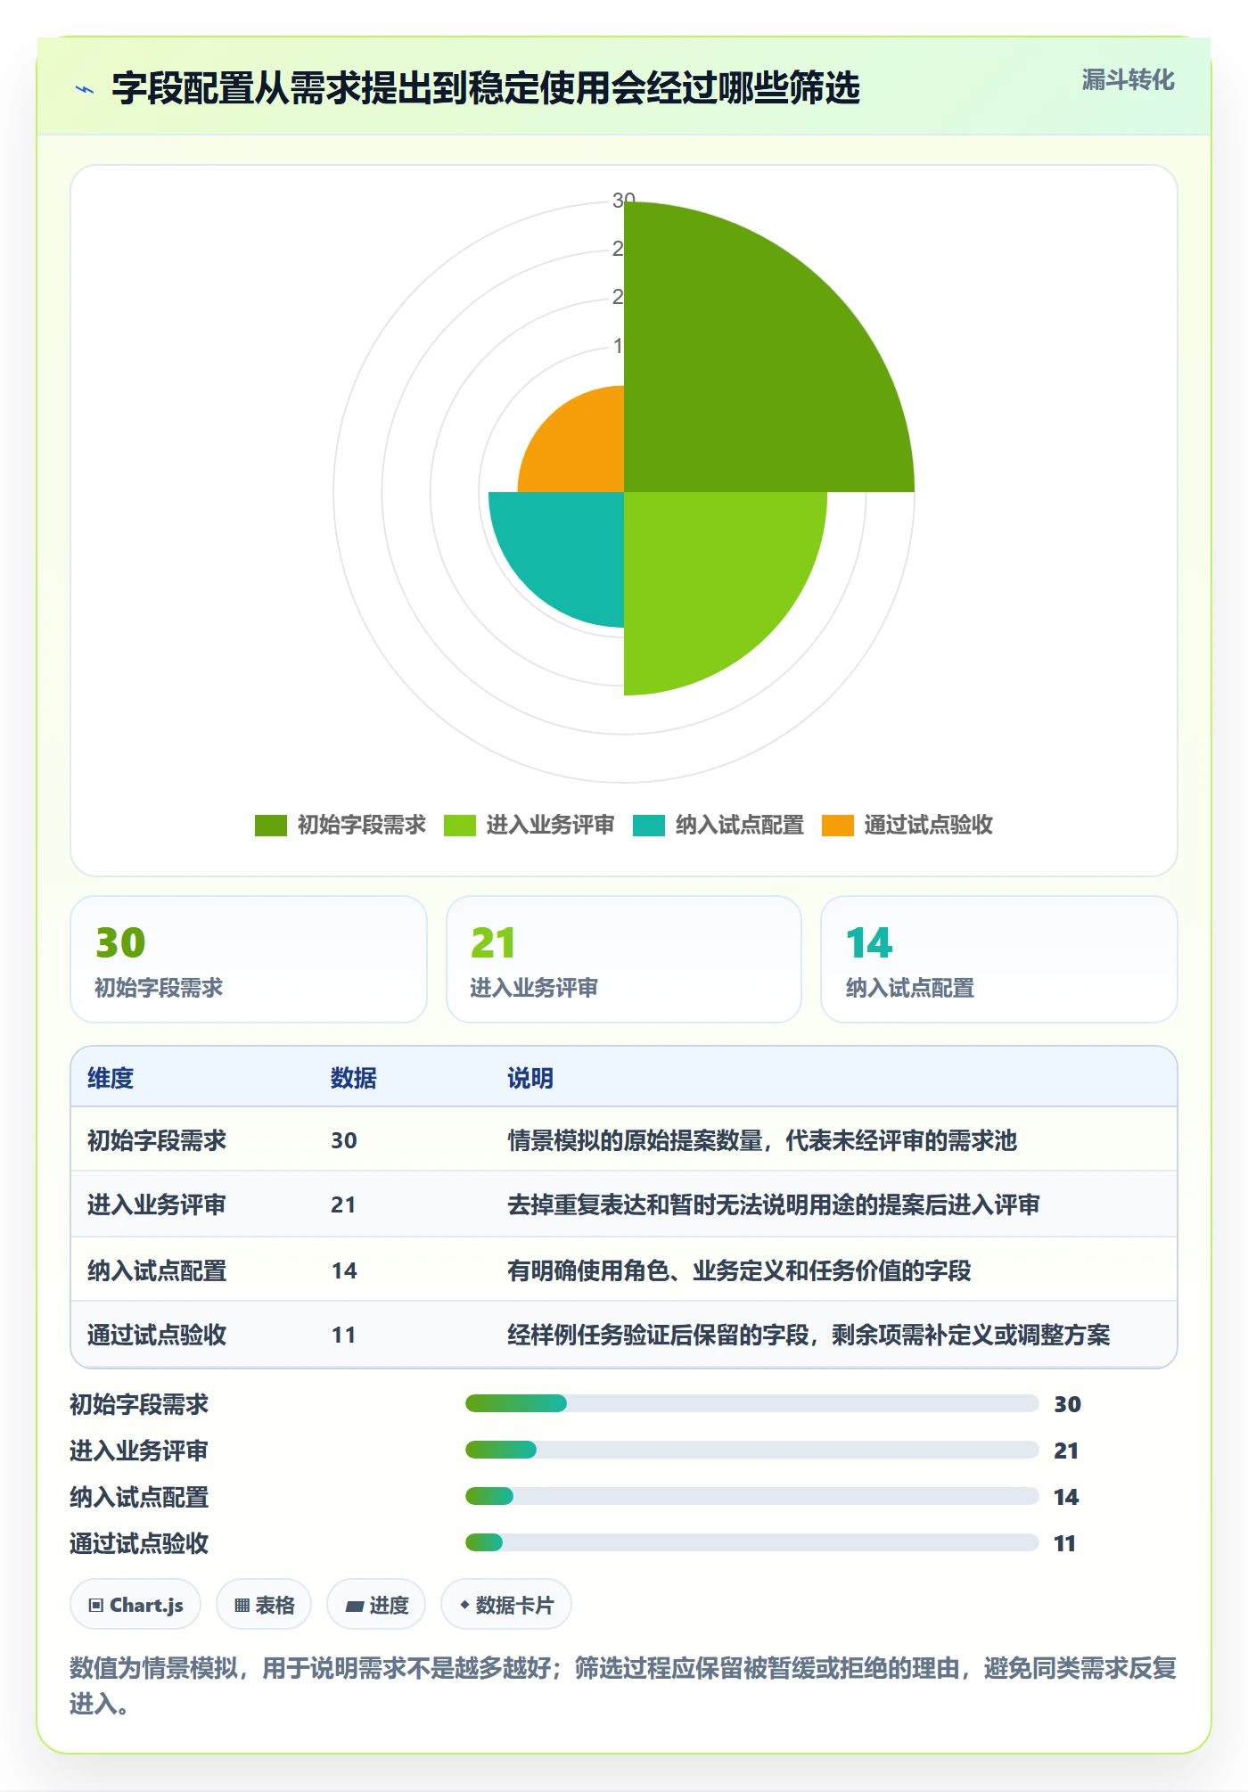The height and width of the screenshot is (1792, 1248).
Task: Select the 通过试点验收 table row cell
Action: pos(157,1335)
